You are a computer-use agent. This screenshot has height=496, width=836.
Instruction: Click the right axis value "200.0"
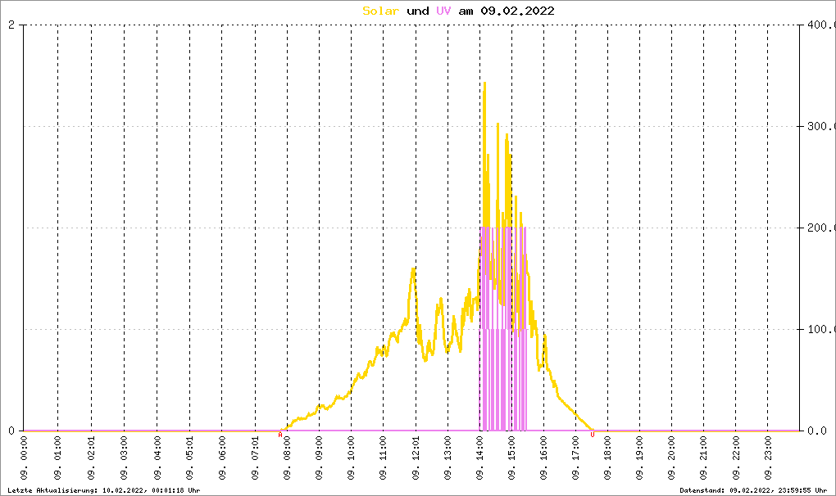point(821,228)
